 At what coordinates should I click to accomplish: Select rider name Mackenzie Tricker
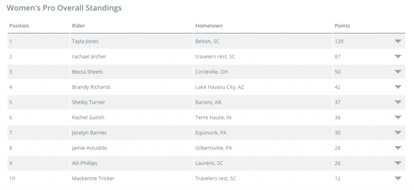[x=93, y=178]
